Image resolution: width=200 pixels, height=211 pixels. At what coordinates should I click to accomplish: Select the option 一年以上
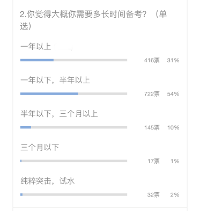pos(36,47)
